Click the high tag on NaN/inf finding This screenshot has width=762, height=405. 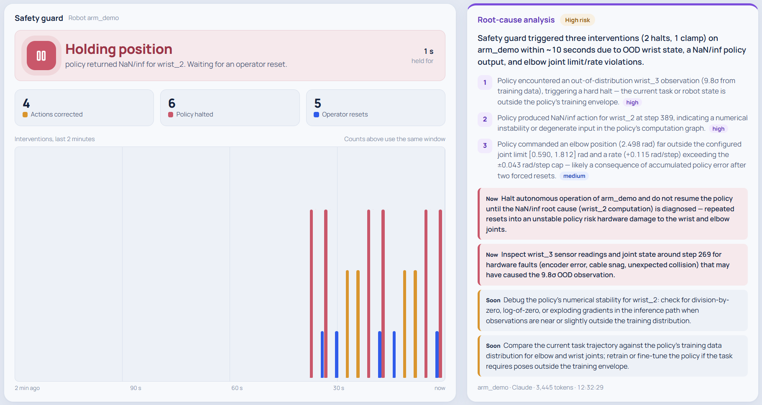(x=718, y=129)
